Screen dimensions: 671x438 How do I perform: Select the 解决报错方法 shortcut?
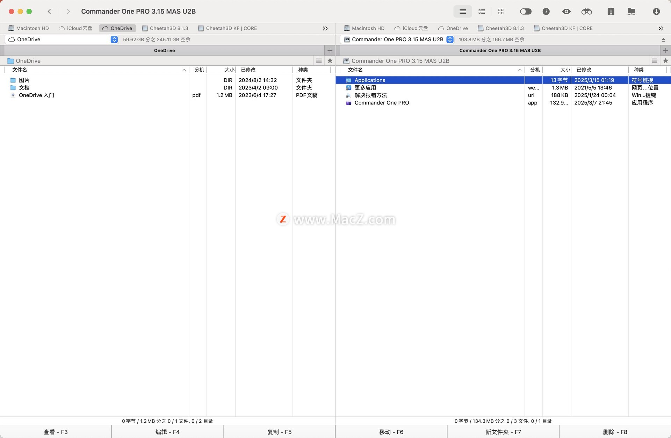pos(503,95)
